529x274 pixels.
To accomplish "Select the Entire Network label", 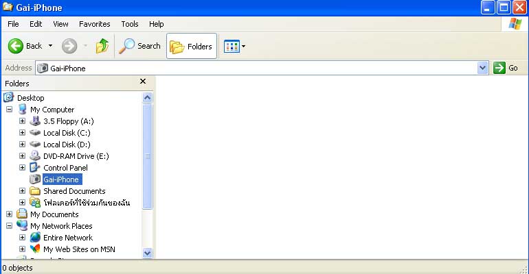I will click(x=68, y=238).
